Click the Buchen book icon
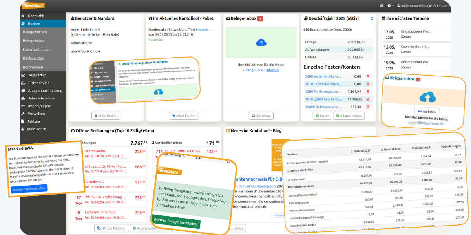The height and width of the screenshot is (235, 471). 23,24
